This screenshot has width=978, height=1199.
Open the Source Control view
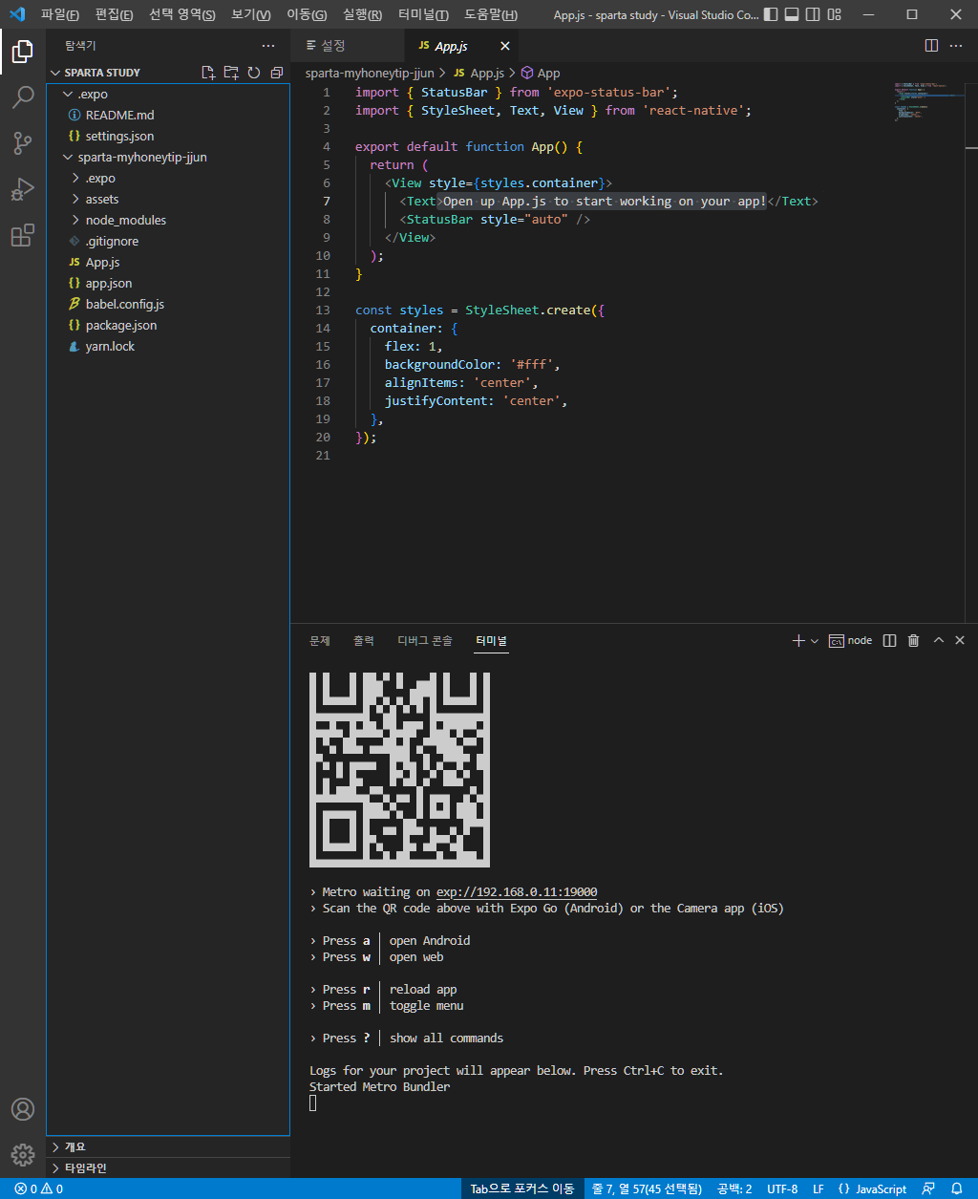(x=23, y=143)
